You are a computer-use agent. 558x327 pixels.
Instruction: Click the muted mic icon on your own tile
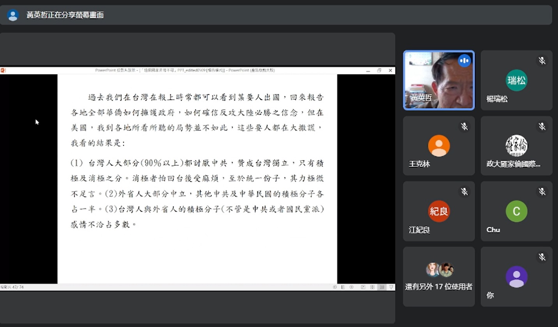point(542,257)
